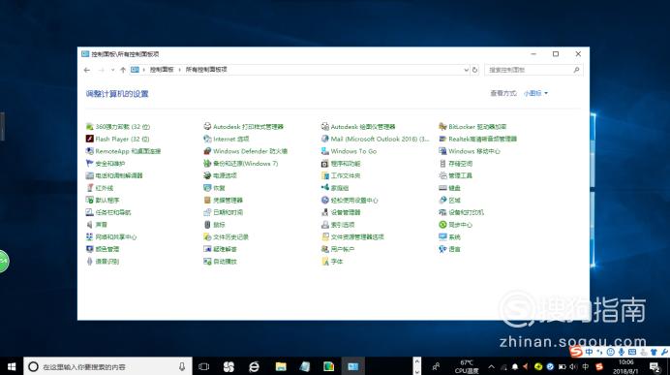Open 文件历史记录 item
670x375 pixels.
click(x=226, y=236)
